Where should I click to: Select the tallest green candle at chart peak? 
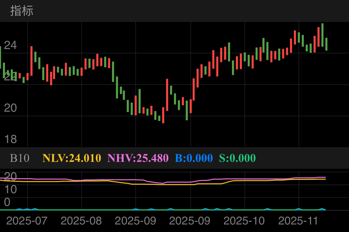click(322, 35)
